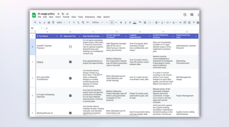Uncheck AI Project Scheduling Optimizer checkbox

tap(70, 96)
